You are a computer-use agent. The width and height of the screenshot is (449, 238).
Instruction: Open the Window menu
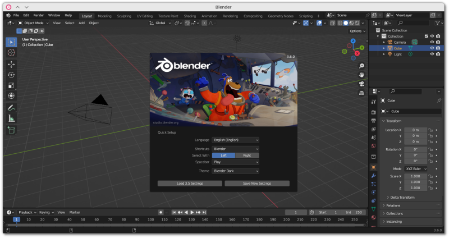click(54, 16)
